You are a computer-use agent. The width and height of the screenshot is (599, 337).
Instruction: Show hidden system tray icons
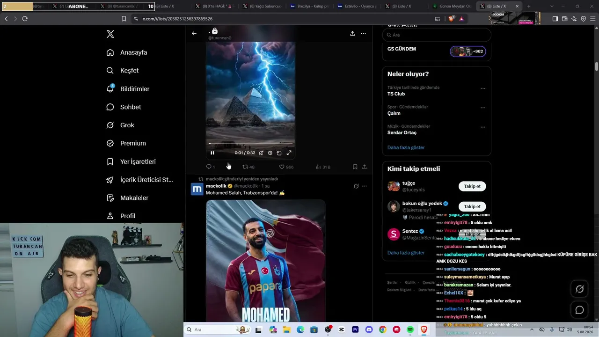[532, 330]
